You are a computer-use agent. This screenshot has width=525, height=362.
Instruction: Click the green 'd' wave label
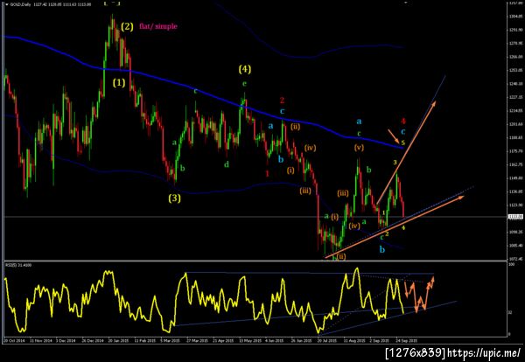(x=227, y=164)
